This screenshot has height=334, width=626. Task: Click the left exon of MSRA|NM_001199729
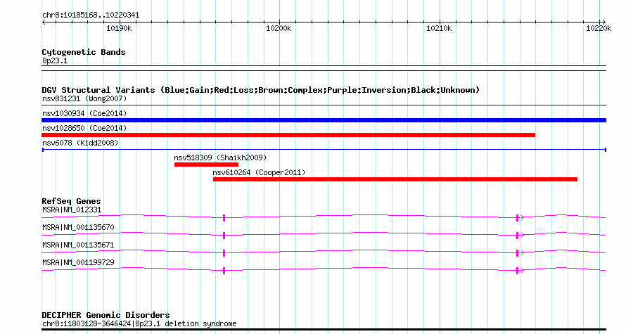(x=224, y=271)
